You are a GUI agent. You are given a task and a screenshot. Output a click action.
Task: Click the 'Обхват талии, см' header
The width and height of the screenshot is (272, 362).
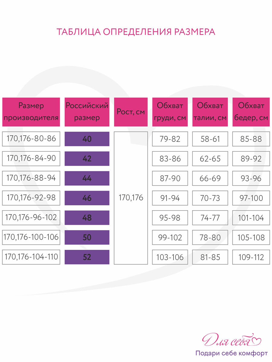coord(210,112)
